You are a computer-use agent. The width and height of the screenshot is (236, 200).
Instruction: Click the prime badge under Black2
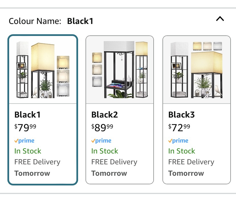[101, 141]
